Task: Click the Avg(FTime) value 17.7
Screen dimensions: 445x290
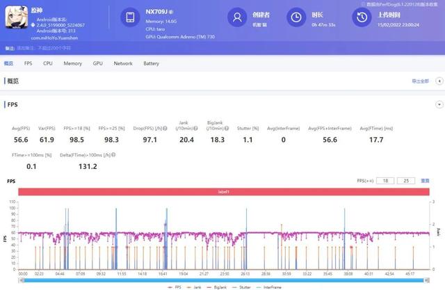Action: click(x=376, y=140)
